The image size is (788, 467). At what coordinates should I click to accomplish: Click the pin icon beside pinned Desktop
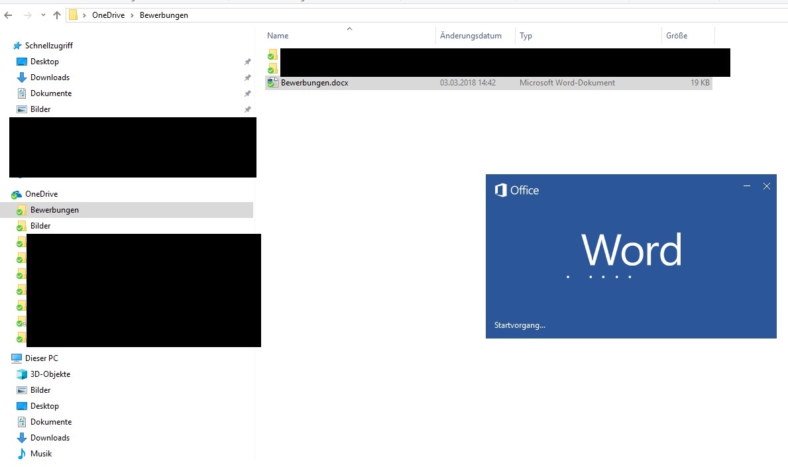tap(247, 62)
